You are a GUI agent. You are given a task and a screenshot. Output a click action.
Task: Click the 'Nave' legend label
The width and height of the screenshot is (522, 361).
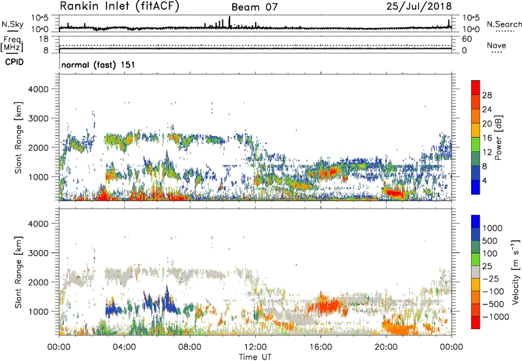[x=497, y=45]
